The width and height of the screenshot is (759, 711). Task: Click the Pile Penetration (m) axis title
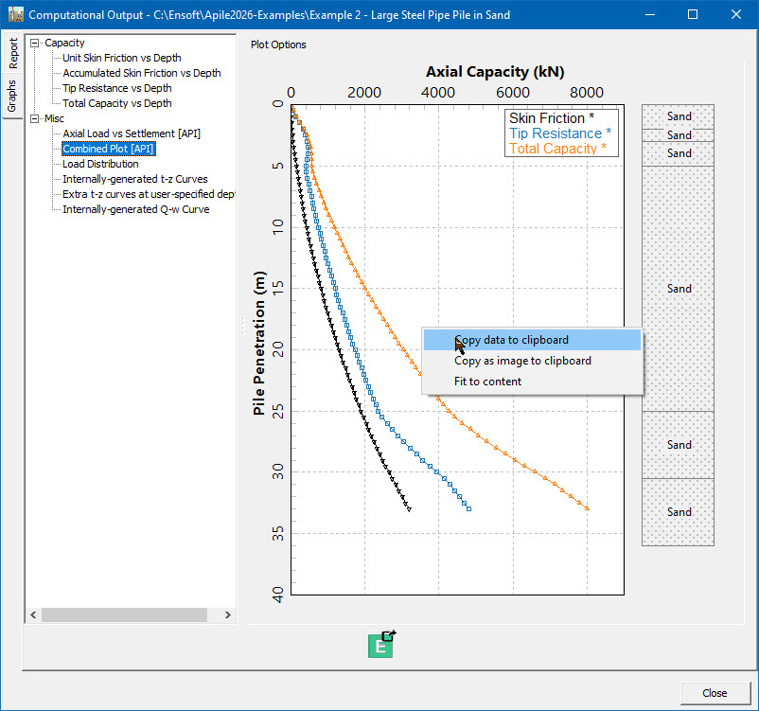tap(259, 343)
